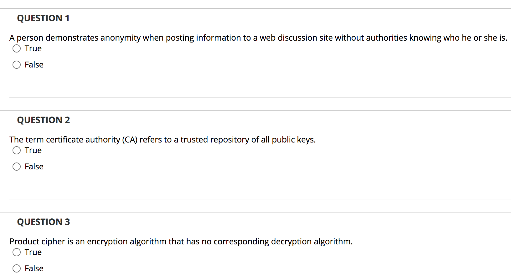Click the QUESTION 3 heading
The height and width of the screenshot is (280, 511).
tap(43, 222)
